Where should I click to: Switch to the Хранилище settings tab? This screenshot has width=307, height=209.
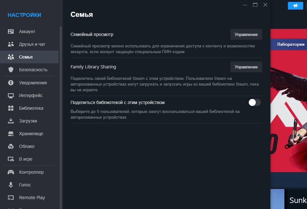pos(31,134)
